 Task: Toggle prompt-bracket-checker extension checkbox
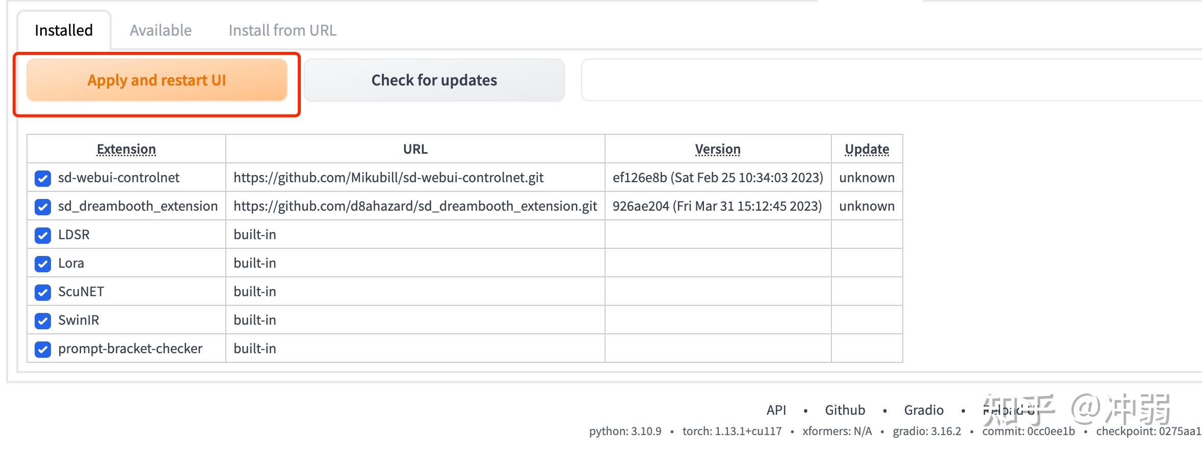pos(43,349)
